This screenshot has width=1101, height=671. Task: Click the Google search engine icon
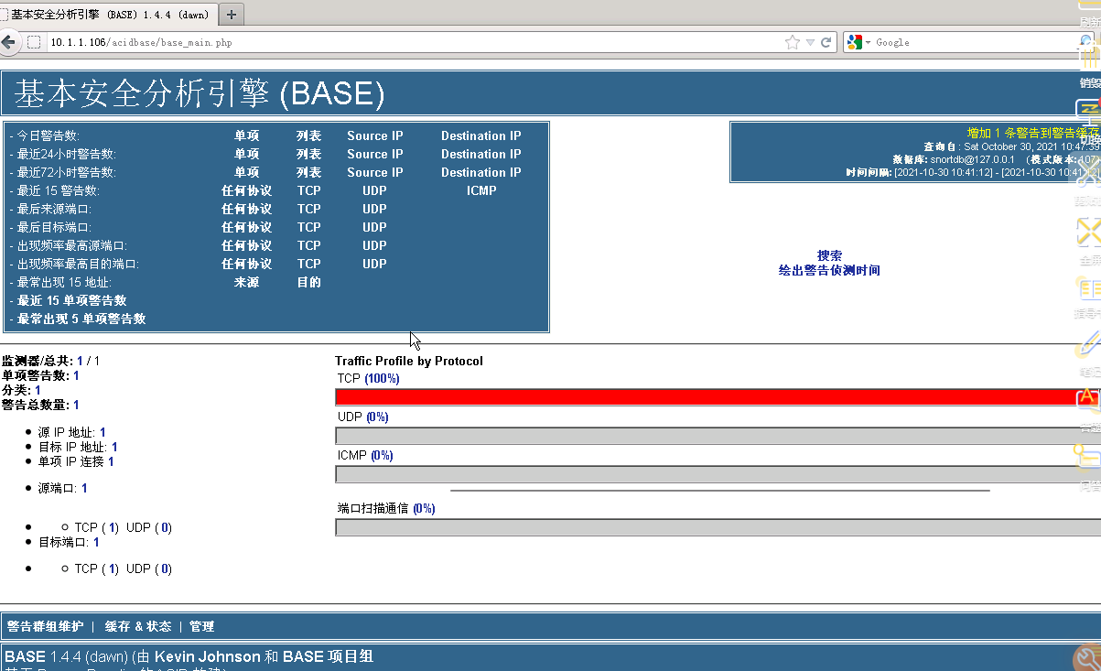click(x=854, y=42)
